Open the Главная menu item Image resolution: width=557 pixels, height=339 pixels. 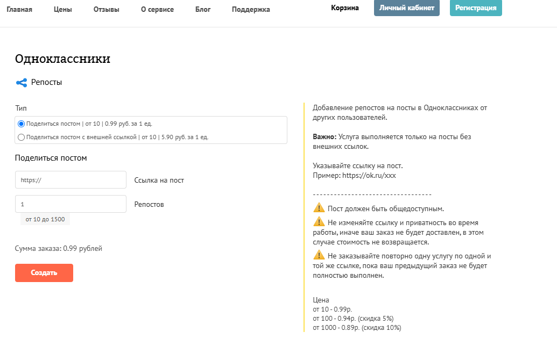(19, 10)
